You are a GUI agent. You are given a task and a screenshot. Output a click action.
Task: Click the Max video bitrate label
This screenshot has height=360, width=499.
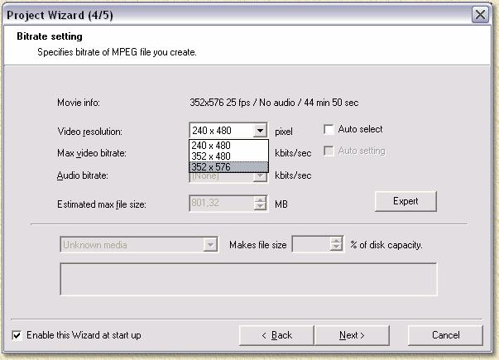point(92,153)
